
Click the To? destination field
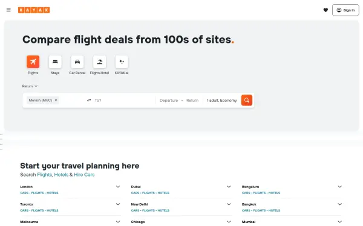124,100
